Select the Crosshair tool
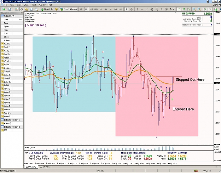This screenshot has width=221, height=173. pyautogui.click(x=131, y=9)
